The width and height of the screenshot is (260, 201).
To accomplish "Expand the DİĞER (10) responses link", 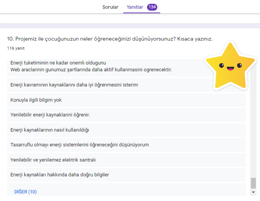I will point(25,192).
